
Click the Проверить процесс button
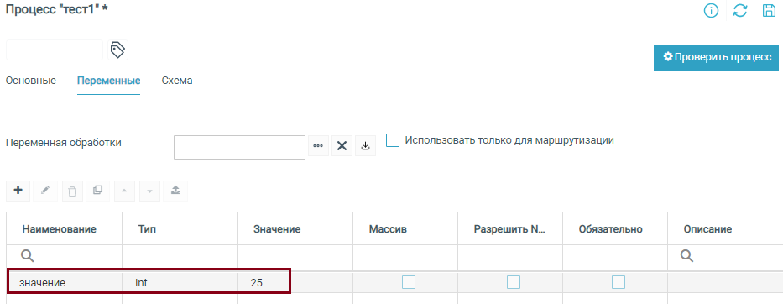[x=716, y=57]
